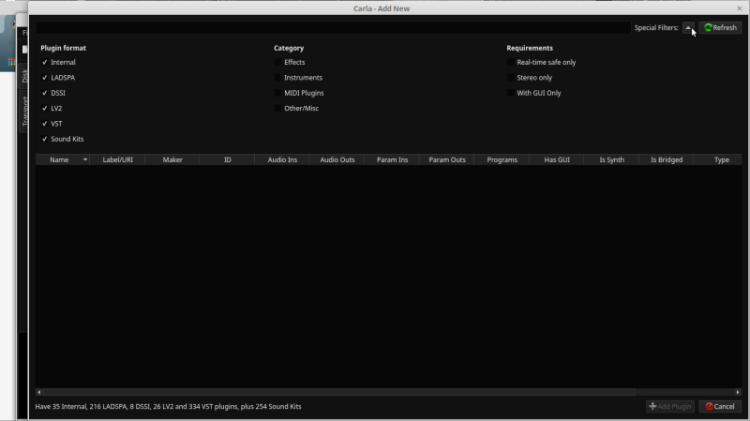Enable the MIDI Plugins category filter
Viewport: 750px width, 421px height.
pos(299,93)
